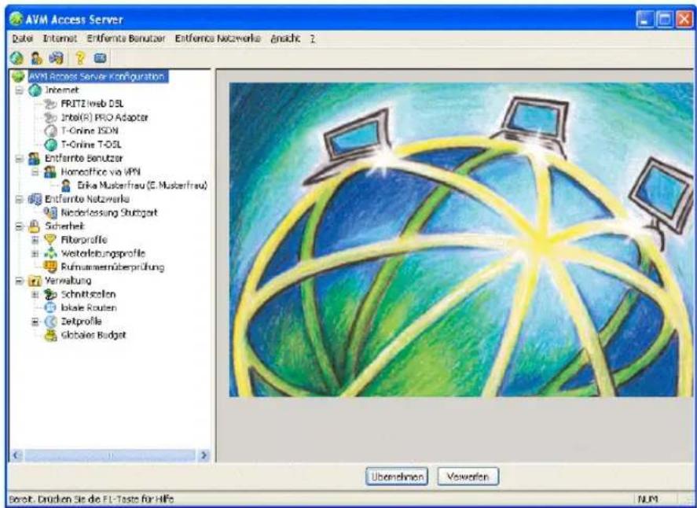Click the Verwerfen button
The height and width of the screenshot is (508, 697).
pos(468,477)
